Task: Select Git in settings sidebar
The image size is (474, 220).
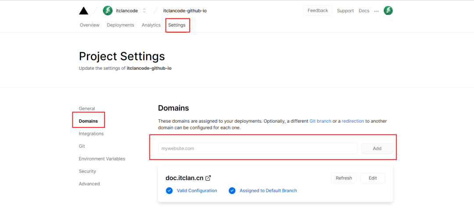Action: [x=82, y=146]
